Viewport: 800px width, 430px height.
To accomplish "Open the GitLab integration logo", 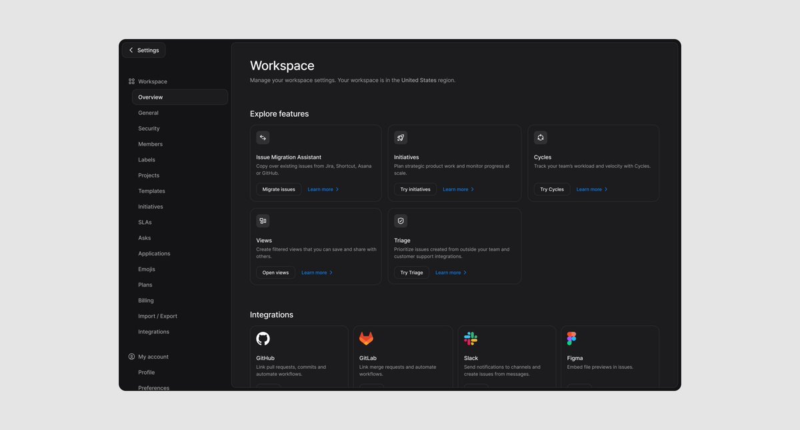I will click(366, 339).
